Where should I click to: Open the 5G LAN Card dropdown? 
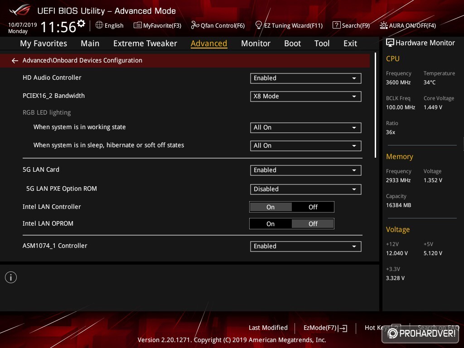tap(306, 170)
